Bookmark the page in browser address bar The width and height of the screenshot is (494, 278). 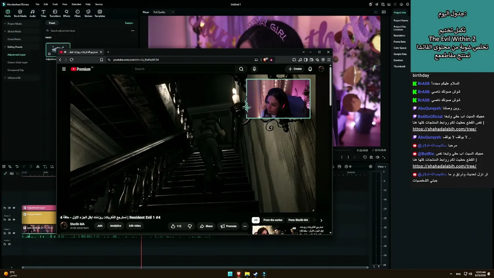point(102,60)
